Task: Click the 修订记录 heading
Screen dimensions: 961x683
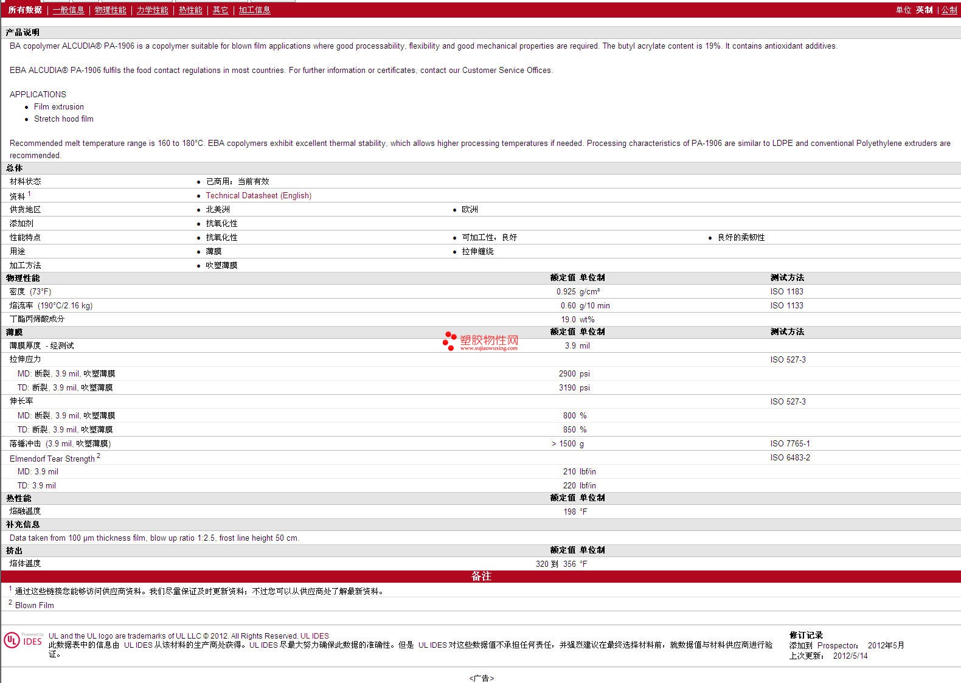Action: (806, 636)
